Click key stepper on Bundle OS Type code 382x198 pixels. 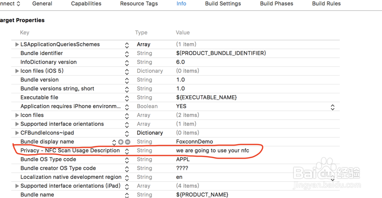(127, 160)
